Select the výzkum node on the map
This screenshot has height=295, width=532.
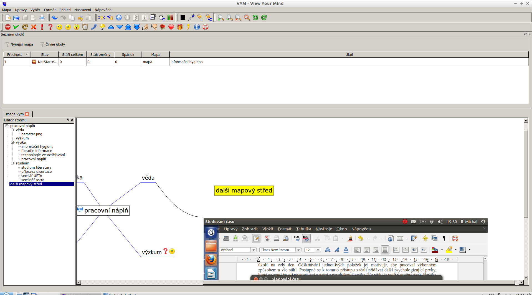pyautogui.click(x=151, y=252)
